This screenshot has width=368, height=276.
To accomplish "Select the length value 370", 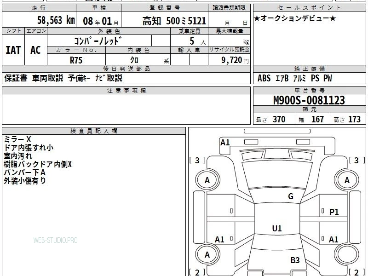I will point(279,119).
